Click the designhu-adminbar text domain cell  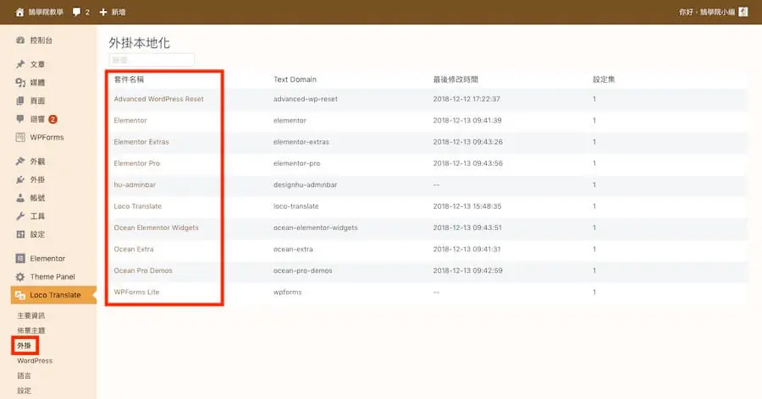coord(305,184)
